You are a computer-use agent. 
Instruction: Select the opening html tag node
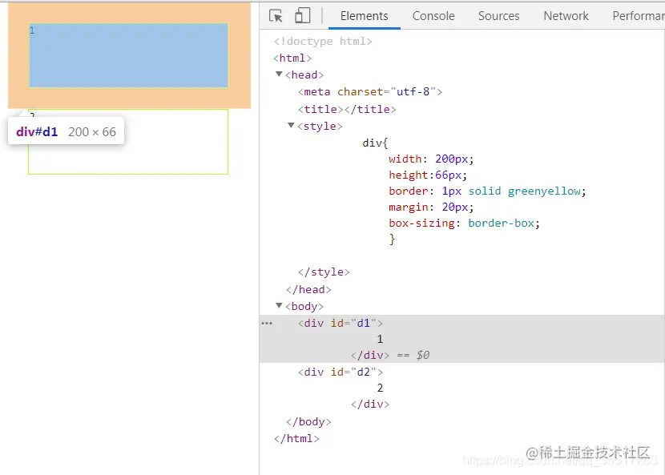click(292, 58)
